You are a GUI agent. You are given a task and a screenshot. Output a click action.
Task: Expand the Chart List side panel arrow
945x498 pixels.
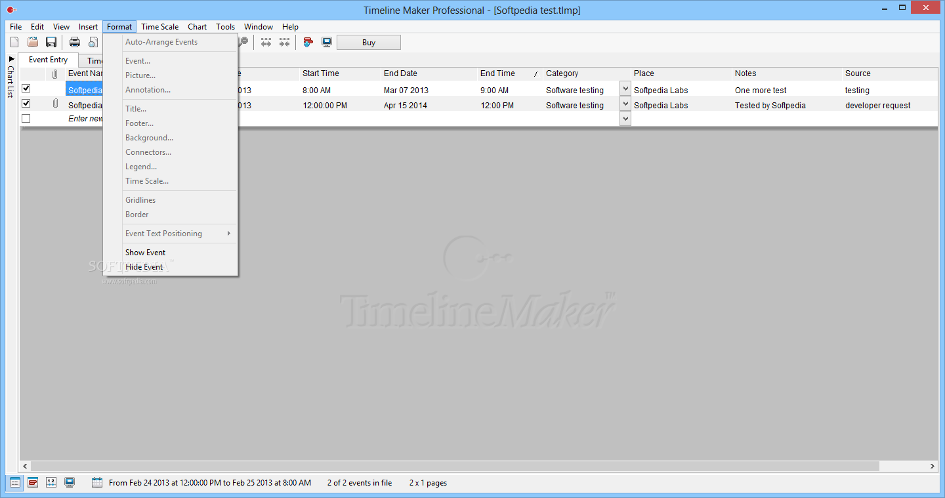click(x=11, y=59)
